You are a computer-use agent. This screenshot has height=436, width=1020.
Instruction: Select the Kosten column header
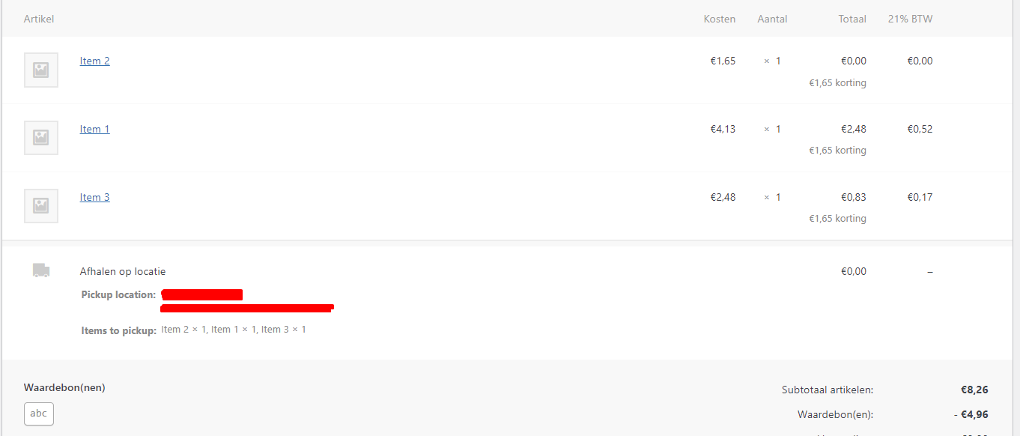pos(719,19)
